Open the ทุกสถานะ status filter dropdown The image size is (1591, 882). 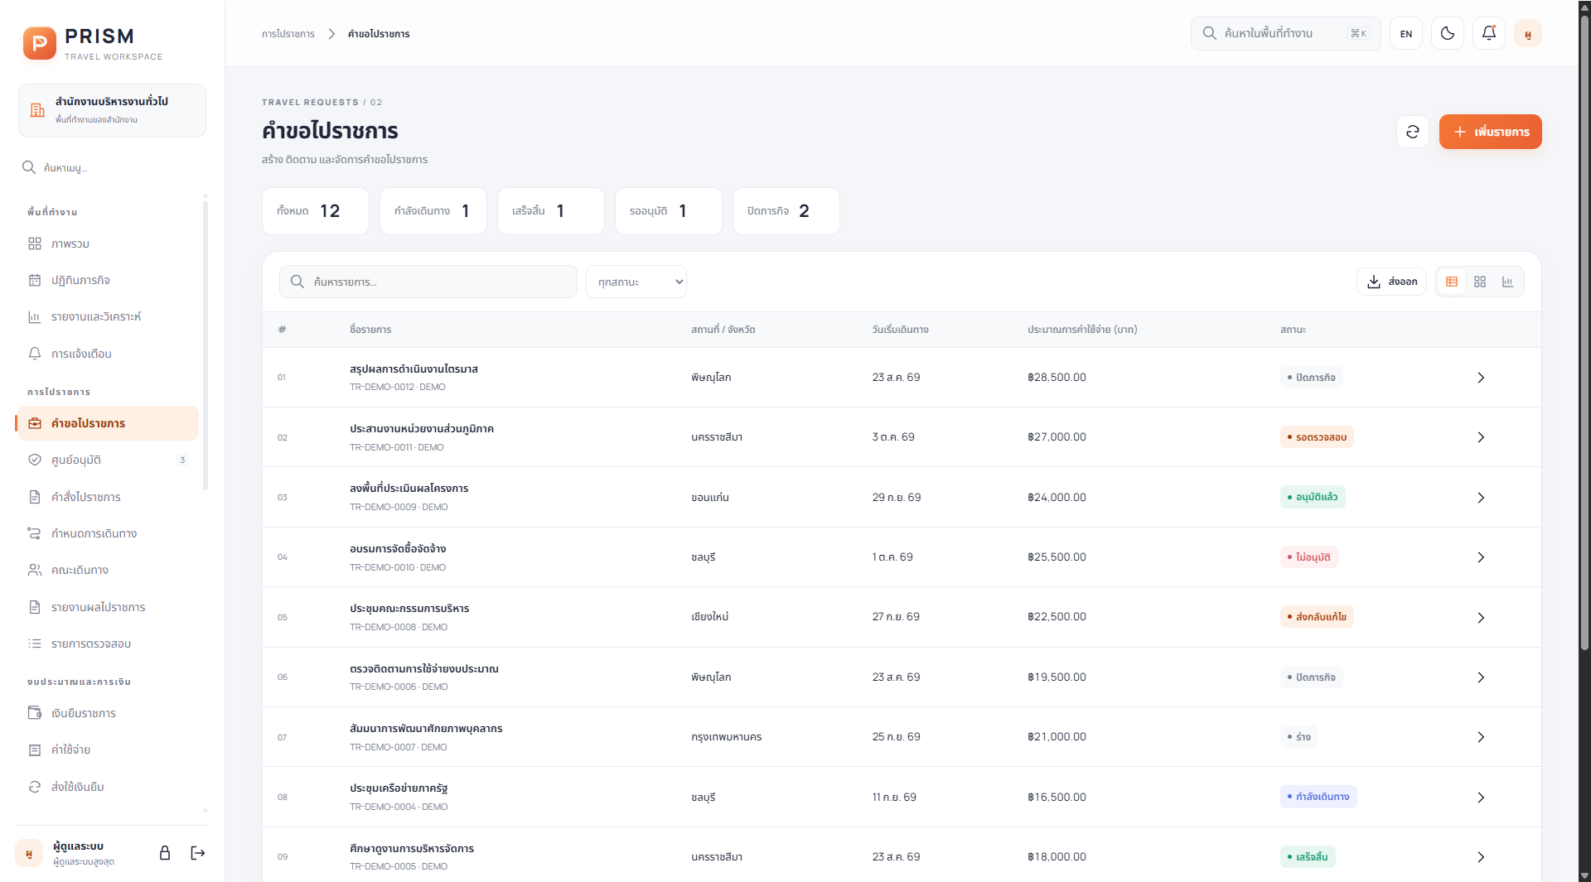click(636, 282)
